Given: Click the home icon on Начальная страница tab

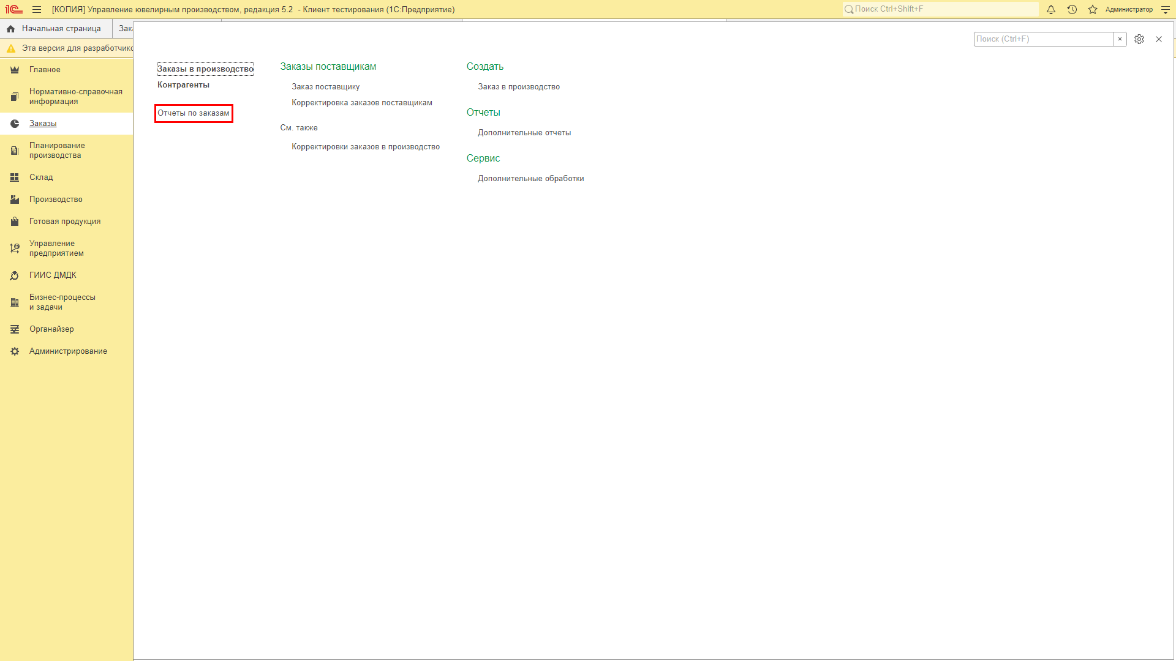Looking at the screenshot, I should [x=11, y=29].
